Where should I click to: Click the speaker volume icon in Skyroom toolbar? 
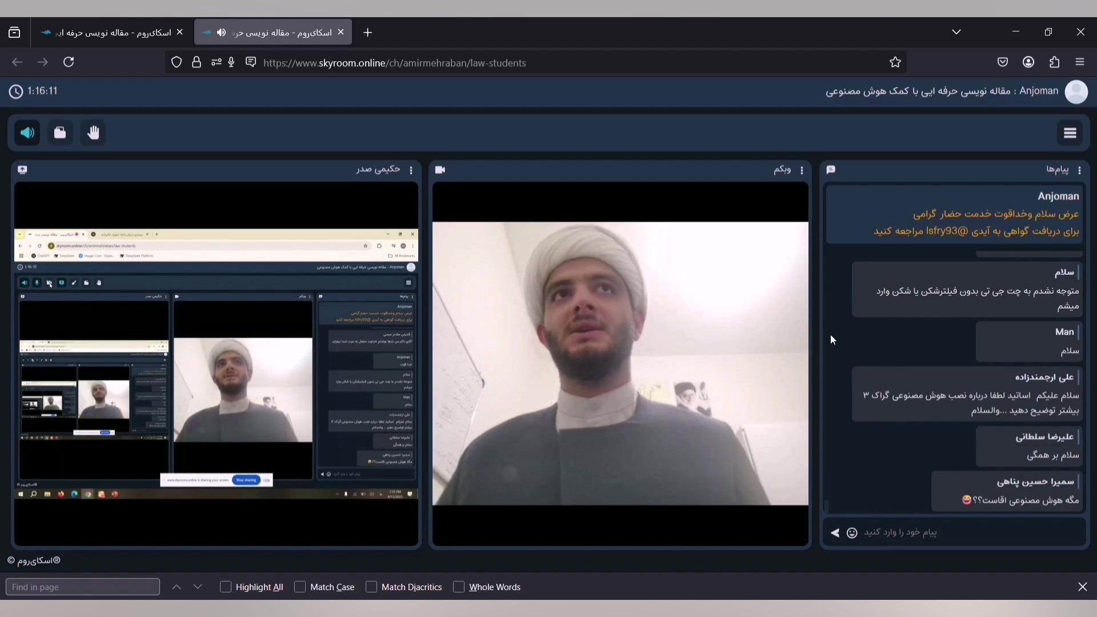[27, 133]
